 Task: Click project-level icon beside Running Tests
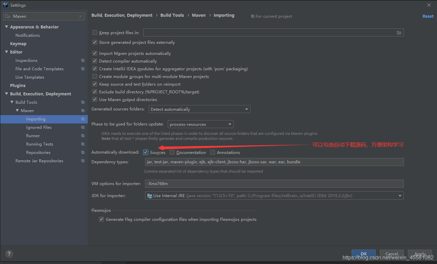pyautogui.click(x=83, y=144)
